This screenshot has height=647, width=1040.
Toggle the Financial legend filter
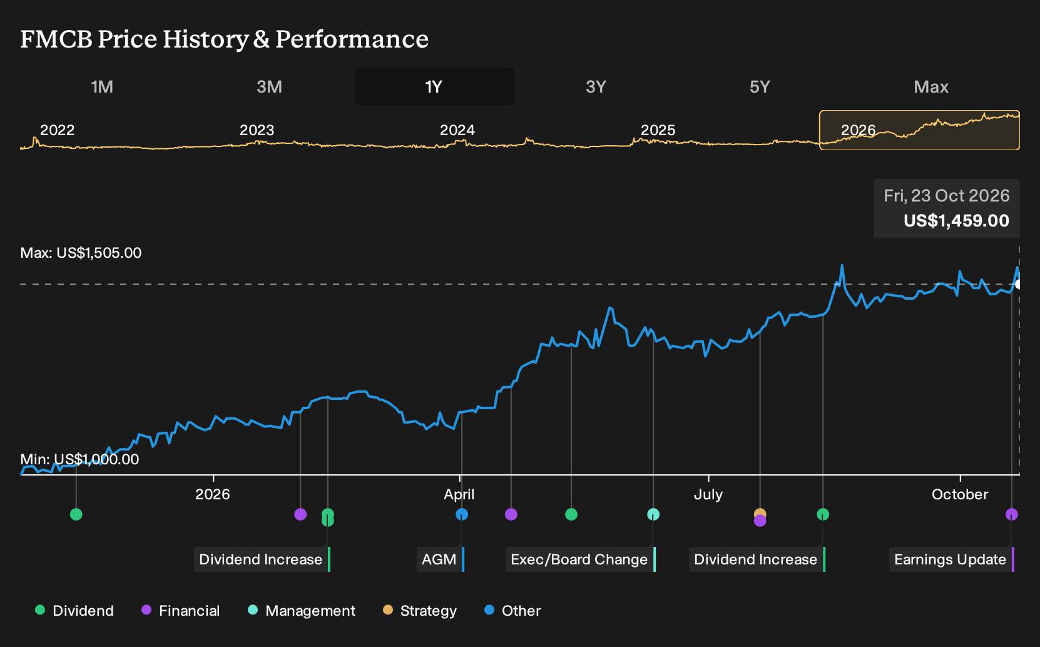click(180, 611)
